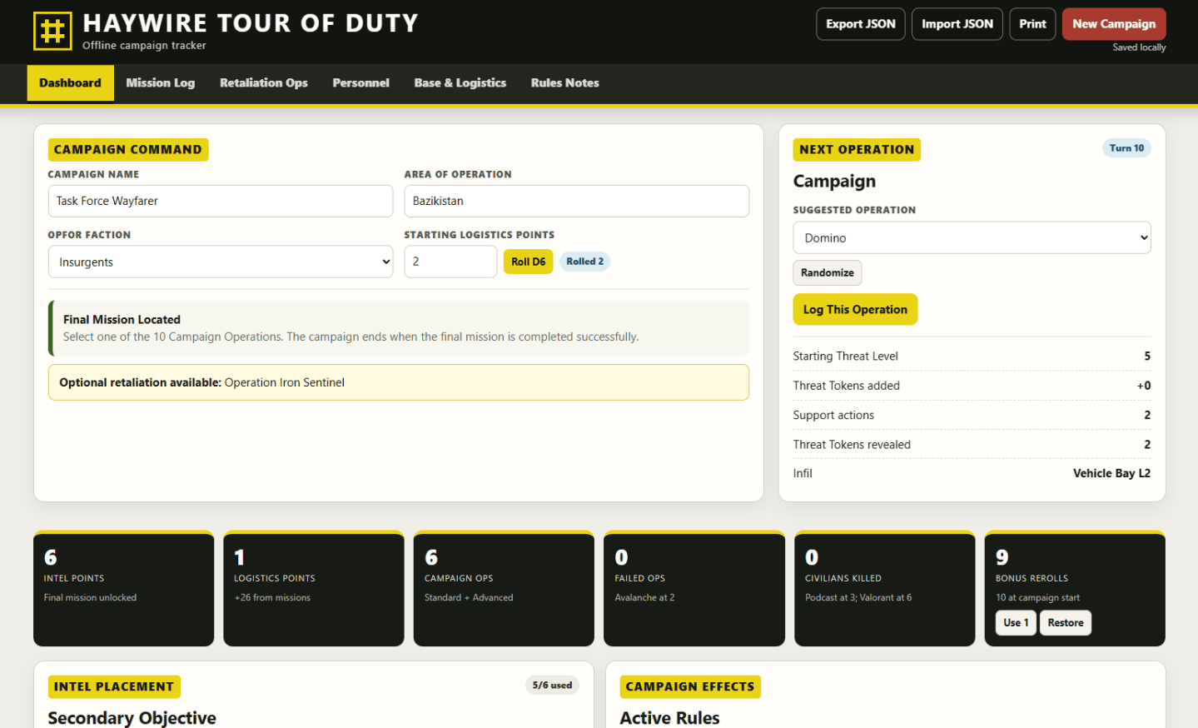Click the Campaign Effects section label
Screen dimensions: 1198x728
click(x=690, y=686)
